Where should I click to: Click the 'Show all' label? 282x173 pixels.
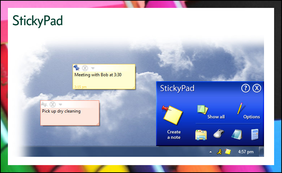216,117
